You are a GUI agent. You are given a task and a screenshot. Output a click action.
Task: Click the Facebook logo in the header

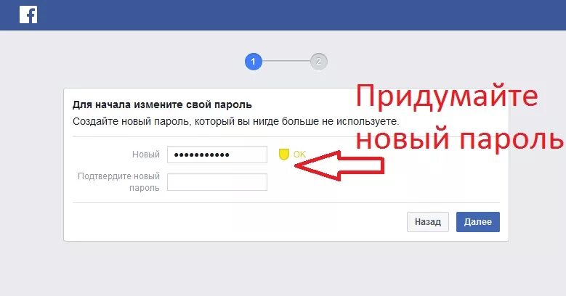[x=28, y=15]
